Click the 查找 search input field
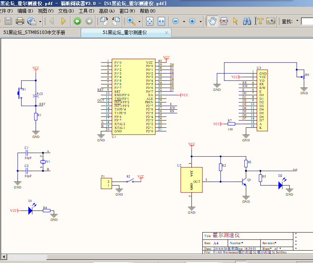The height and width of the screenshot is (263, 313). (x=307, y=21)
